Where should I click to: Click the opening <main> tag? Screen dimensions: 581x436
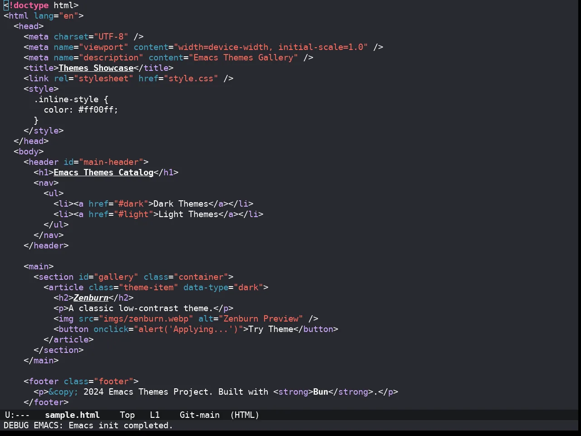click(x=39, y=267)
